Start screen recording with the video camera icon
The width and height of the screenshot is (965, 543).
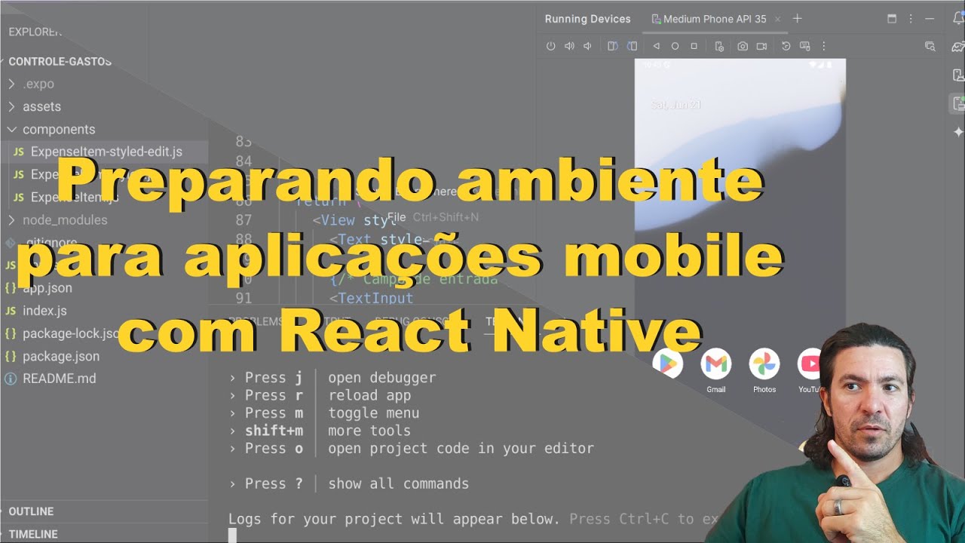coord(761,46)
